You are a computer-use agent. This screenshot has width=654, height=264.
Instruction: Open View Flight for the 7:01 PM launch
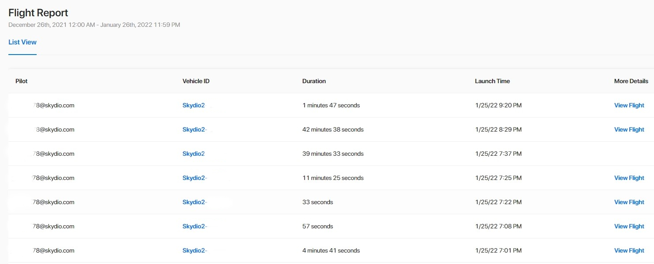(629, 250)
